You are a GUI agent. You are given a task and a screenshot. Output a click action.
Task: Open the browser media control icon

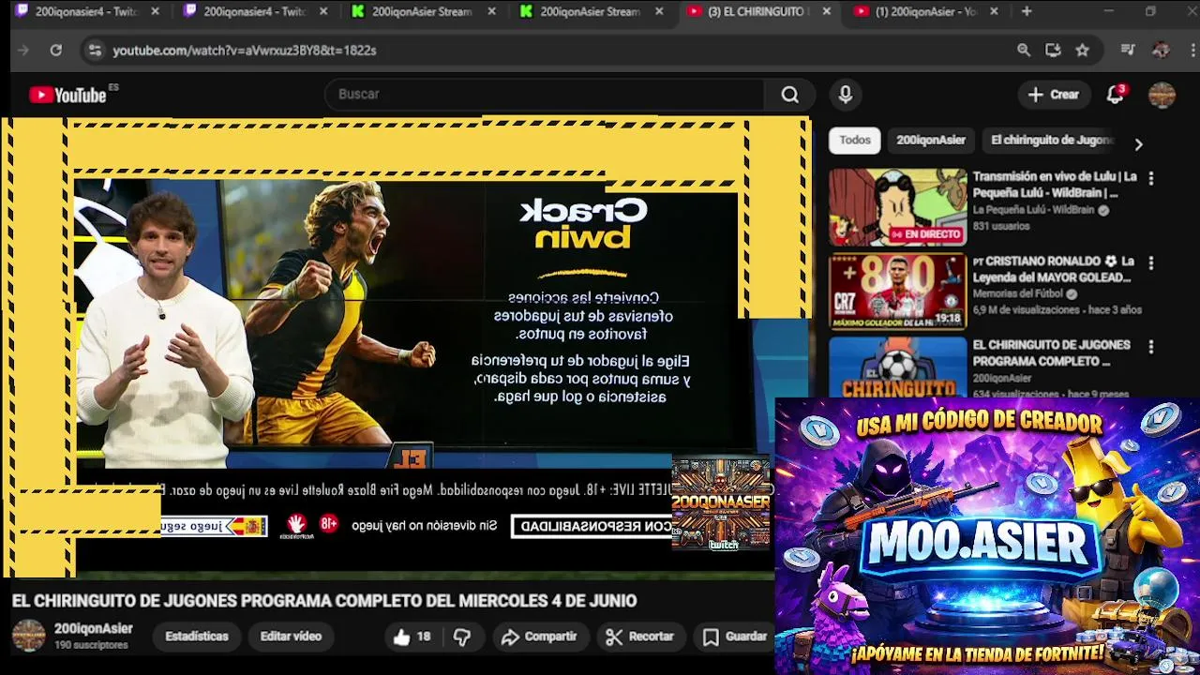(1129, 51)
